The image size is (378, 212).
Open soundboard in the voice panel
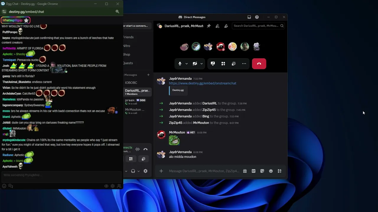click(x=144, y=159)
